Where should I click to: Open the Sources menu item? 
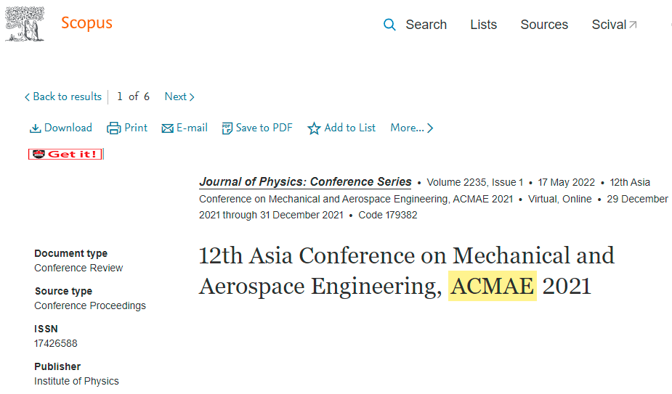[x=544, y=25]
